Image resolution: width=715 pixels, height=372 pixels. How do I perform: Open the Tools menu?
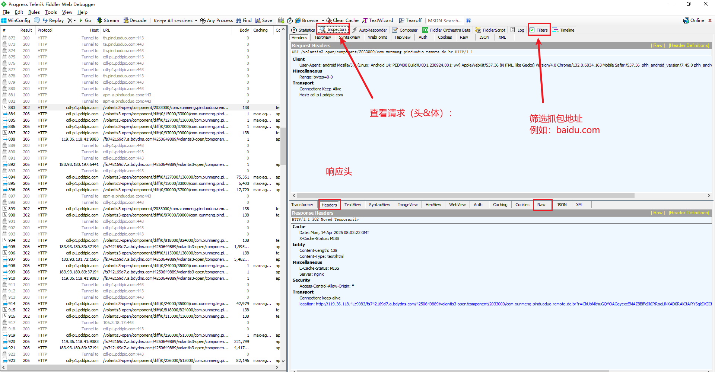pyautogui.click(x=51, y=12)
